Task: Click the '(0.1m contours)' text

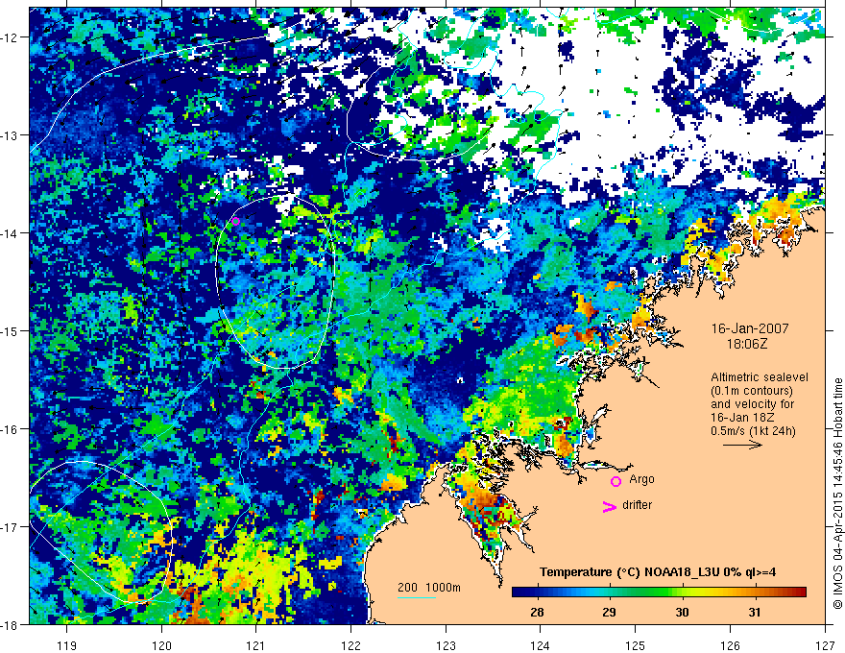Action: click(x=752, y=391)
